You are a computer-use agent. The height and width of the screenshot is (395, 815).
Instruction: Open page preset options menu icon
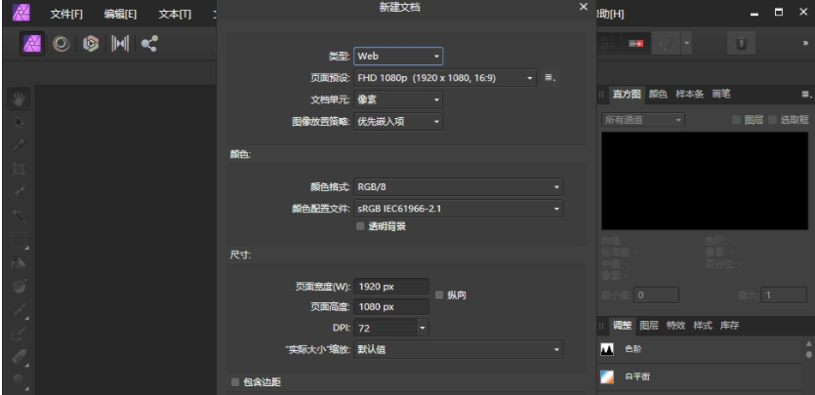click(550, 78)
